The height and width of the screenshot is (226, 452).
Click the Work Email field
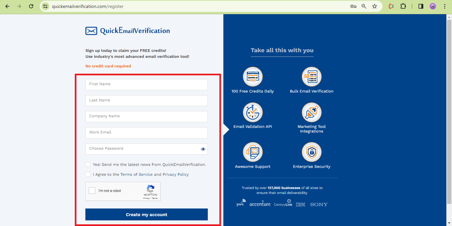click(x=147, y=133)
